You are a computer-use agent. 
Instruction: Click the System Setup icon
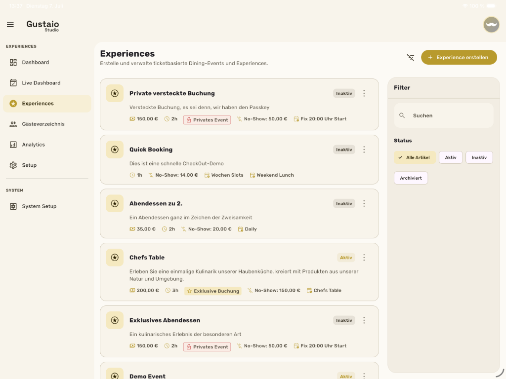tap(13, 206)
